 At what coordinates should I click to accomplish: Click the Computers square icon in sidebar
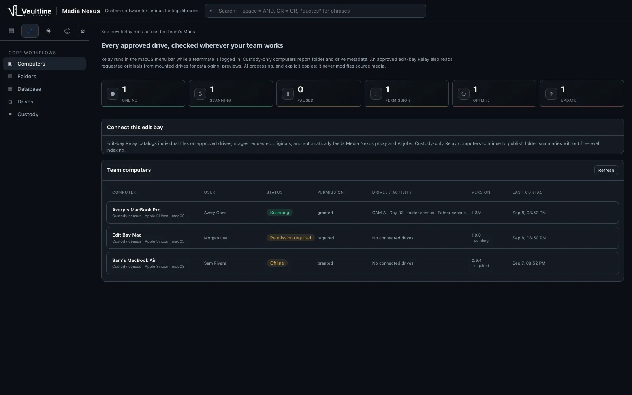click(10, 64)
